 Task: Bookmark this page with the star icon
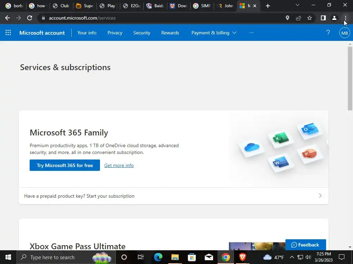coord(310,18)
